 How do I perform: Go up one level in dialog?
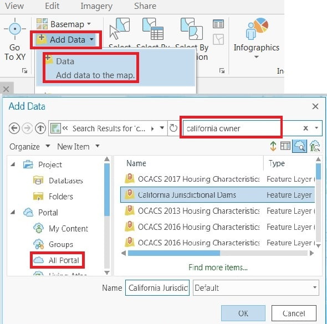coord(40,128)
